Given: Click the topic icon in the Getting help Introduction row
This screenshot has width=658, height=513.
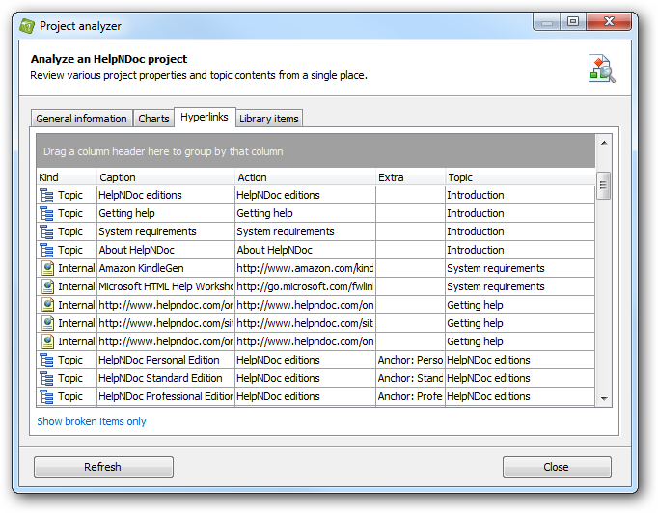Looking at the screenshot, I should (x=46, y=213).
